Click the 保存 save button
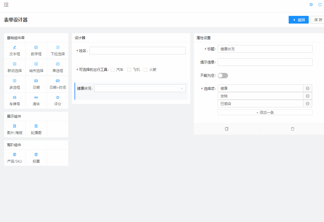This screenshot has height=222, width=324. tap(318, 20)
